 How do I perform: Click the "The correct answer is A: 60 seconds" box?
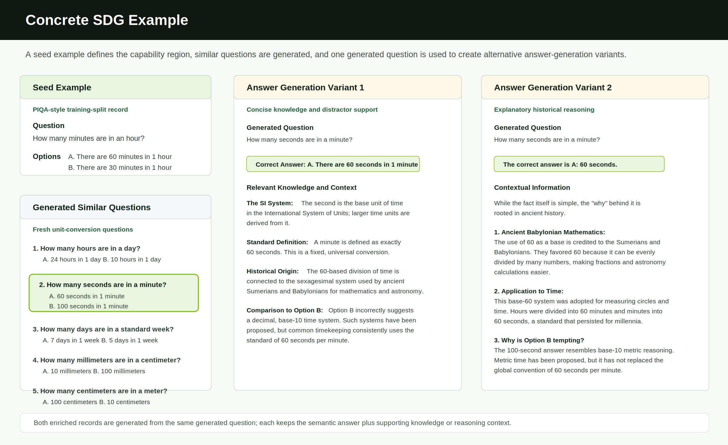(579, 164)
